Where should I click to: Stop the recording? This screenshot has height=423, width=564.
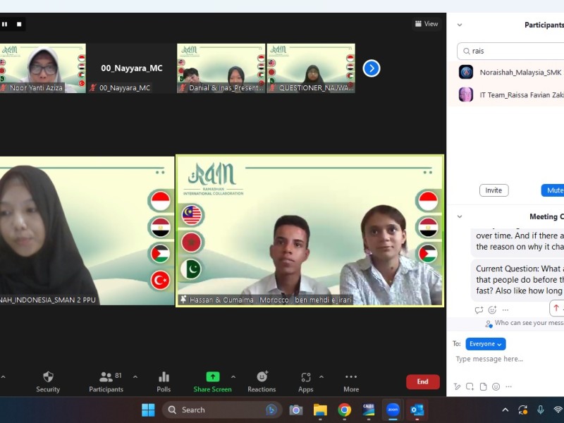coord(19,24)
